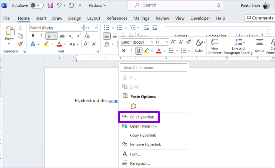Open the ribbon font name dropdown
The image size is (275, 168).
click(80, 28)
